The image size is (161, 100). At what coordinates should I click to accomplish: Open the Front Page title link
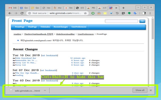pos(22,21)
